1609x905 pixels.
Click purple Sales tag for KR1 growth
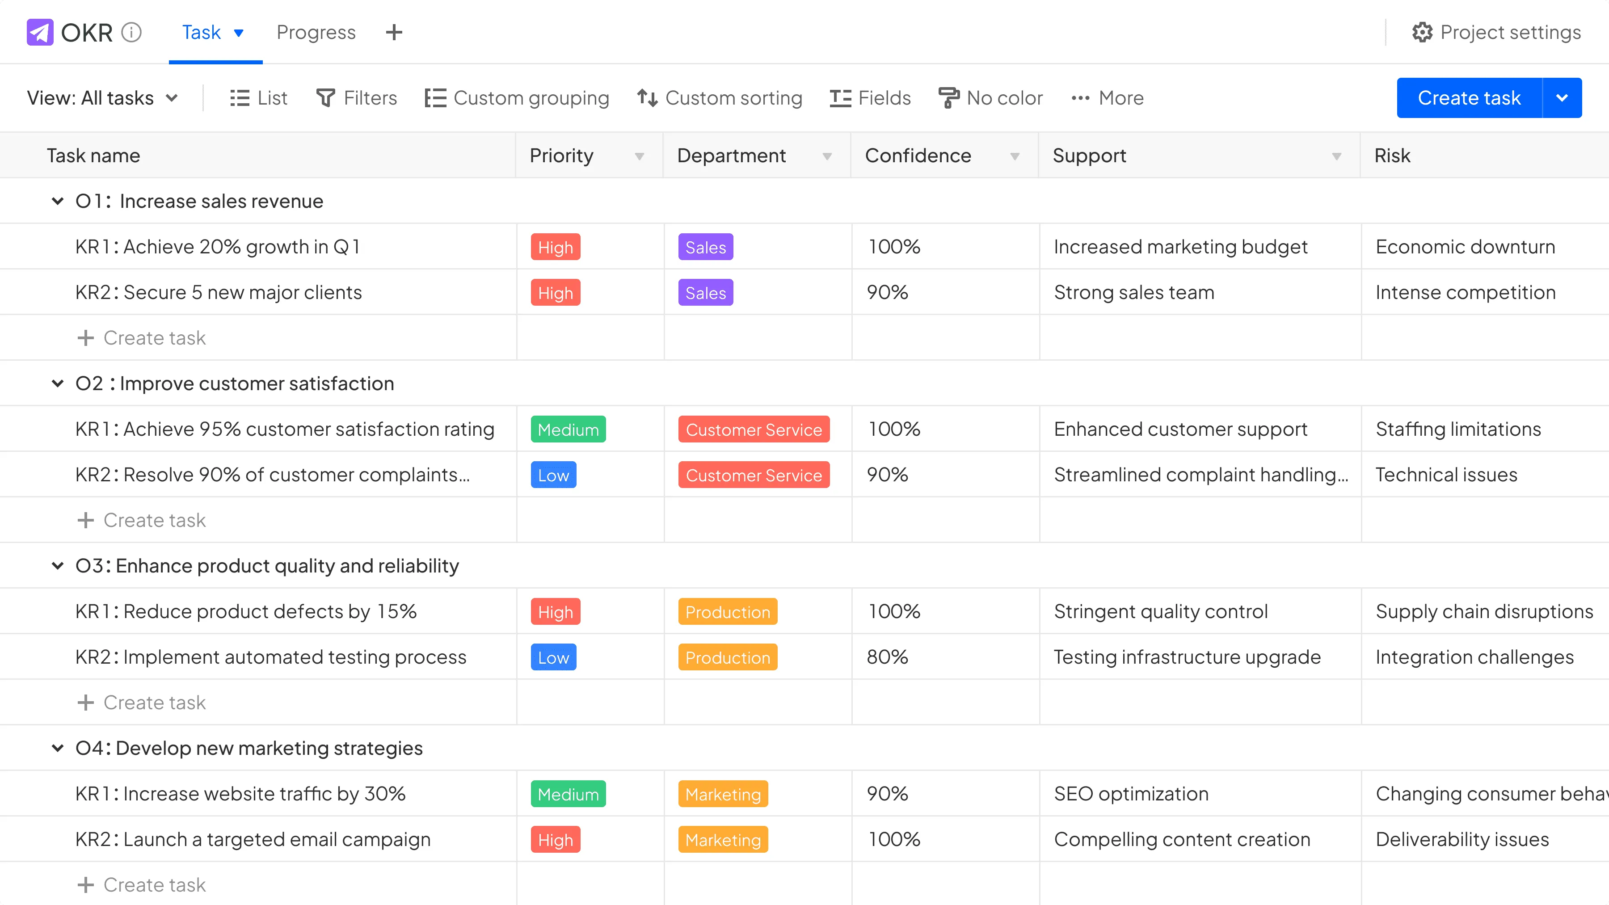(x=705, y=247)
